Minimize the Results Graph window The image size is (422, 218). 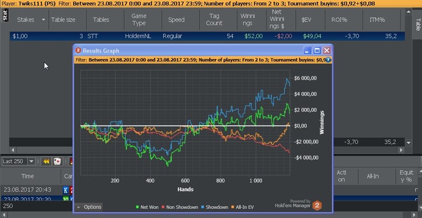click(307, 51)
